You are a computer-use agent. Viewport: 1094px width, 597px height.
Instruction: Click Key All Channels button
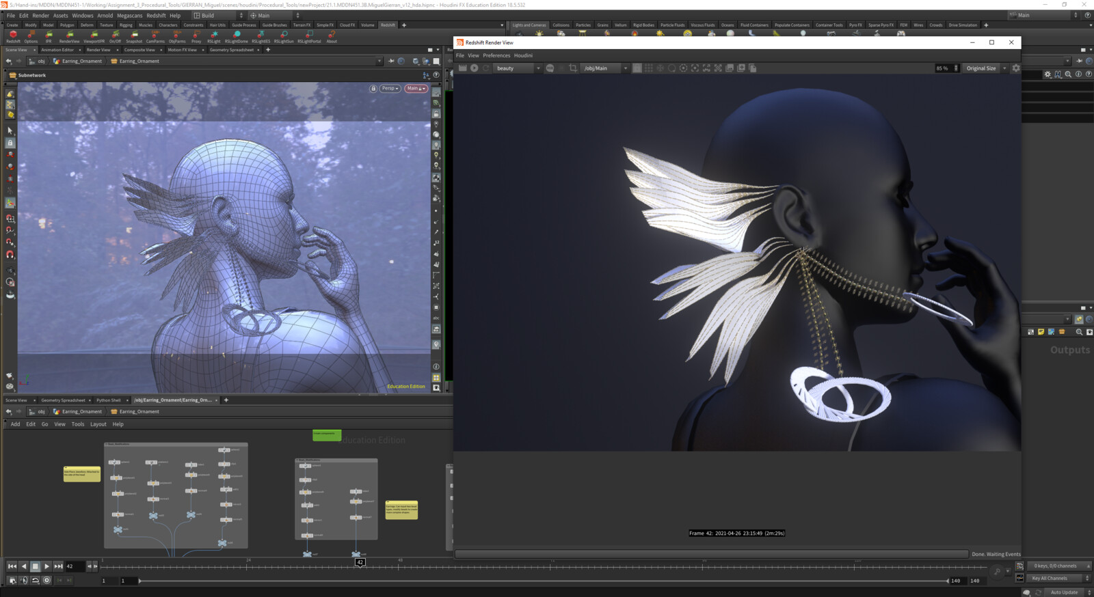(1050, 579)
